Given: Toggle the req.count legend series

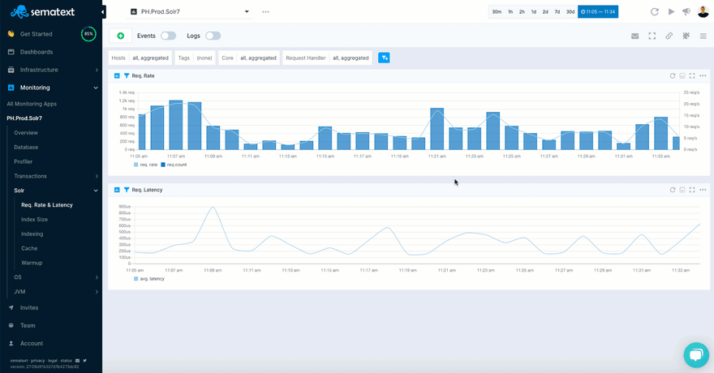Looking at the screenshot, I should coord(174,165).
